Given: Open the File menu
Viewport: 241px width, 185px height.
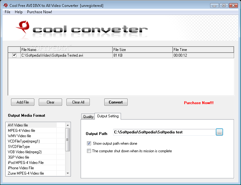Looking at the screenshot, I should 7,12.
